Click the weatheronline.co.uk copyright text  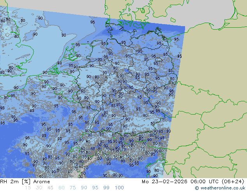point(220,188)
